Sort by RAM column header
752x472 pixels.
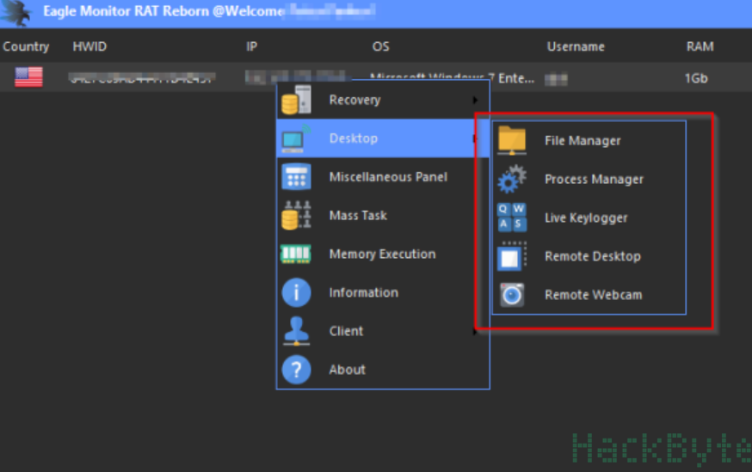click(700, 46)
